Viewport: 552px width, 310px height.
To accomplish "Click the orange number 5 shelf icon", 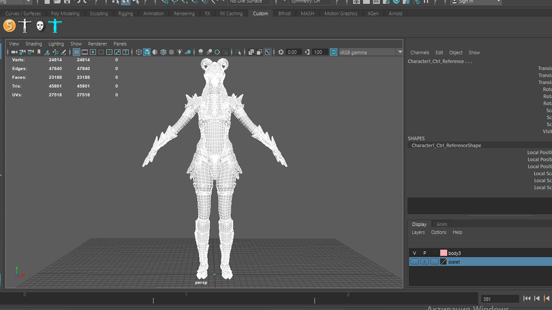I will pyautogui.click(x=9, y=26).
